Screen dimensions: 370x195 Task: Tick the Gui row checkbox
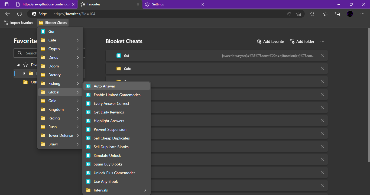(111, 56)
